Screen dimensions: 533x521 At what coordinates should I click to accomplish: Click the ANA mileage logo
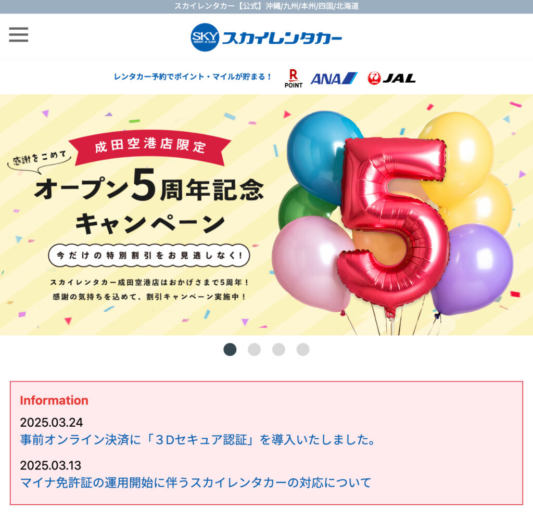point(334,79)
